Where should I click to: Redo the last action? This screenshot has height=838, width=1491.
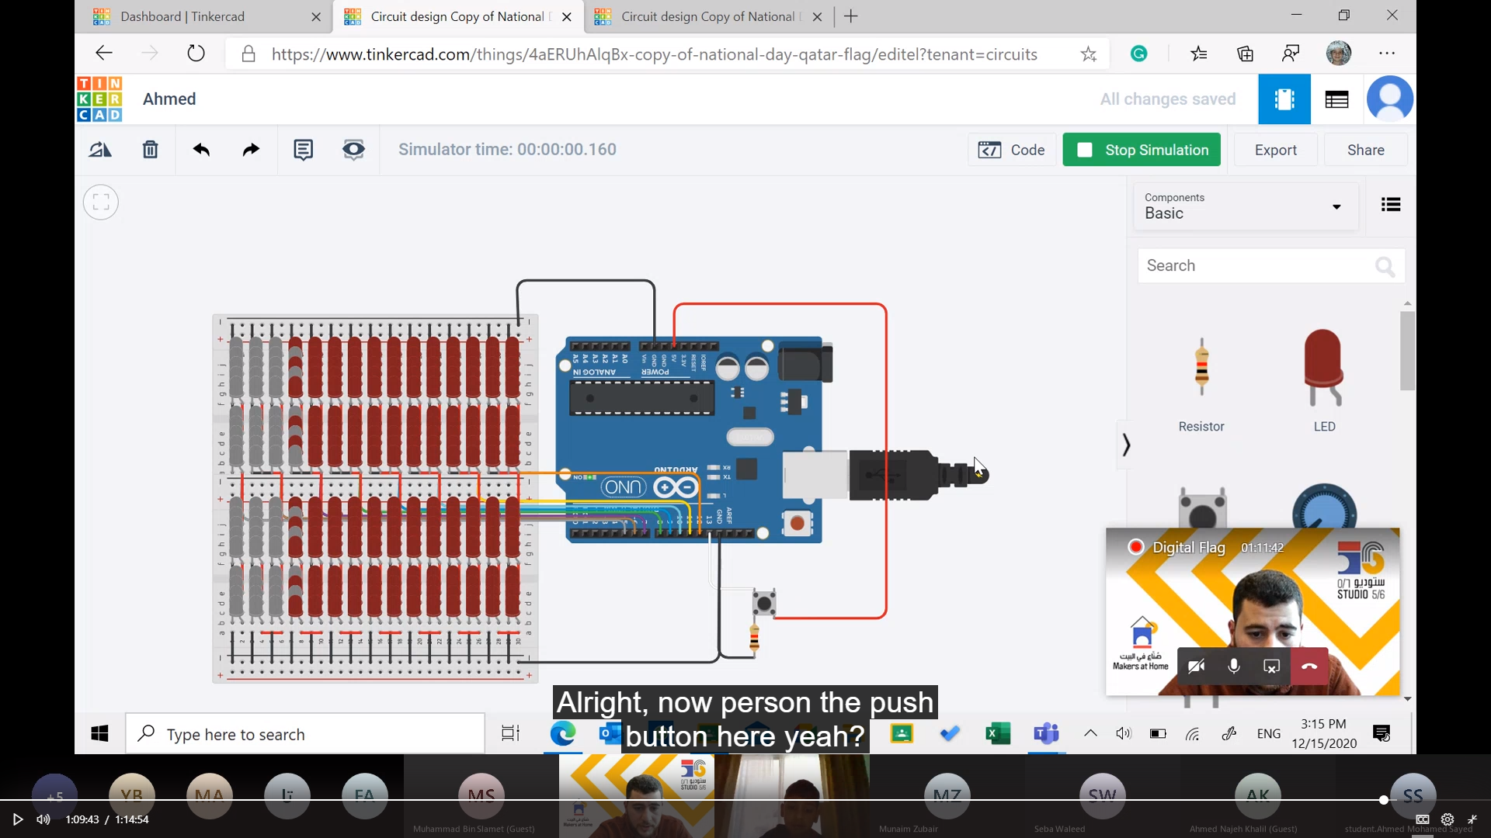[251, 150]
